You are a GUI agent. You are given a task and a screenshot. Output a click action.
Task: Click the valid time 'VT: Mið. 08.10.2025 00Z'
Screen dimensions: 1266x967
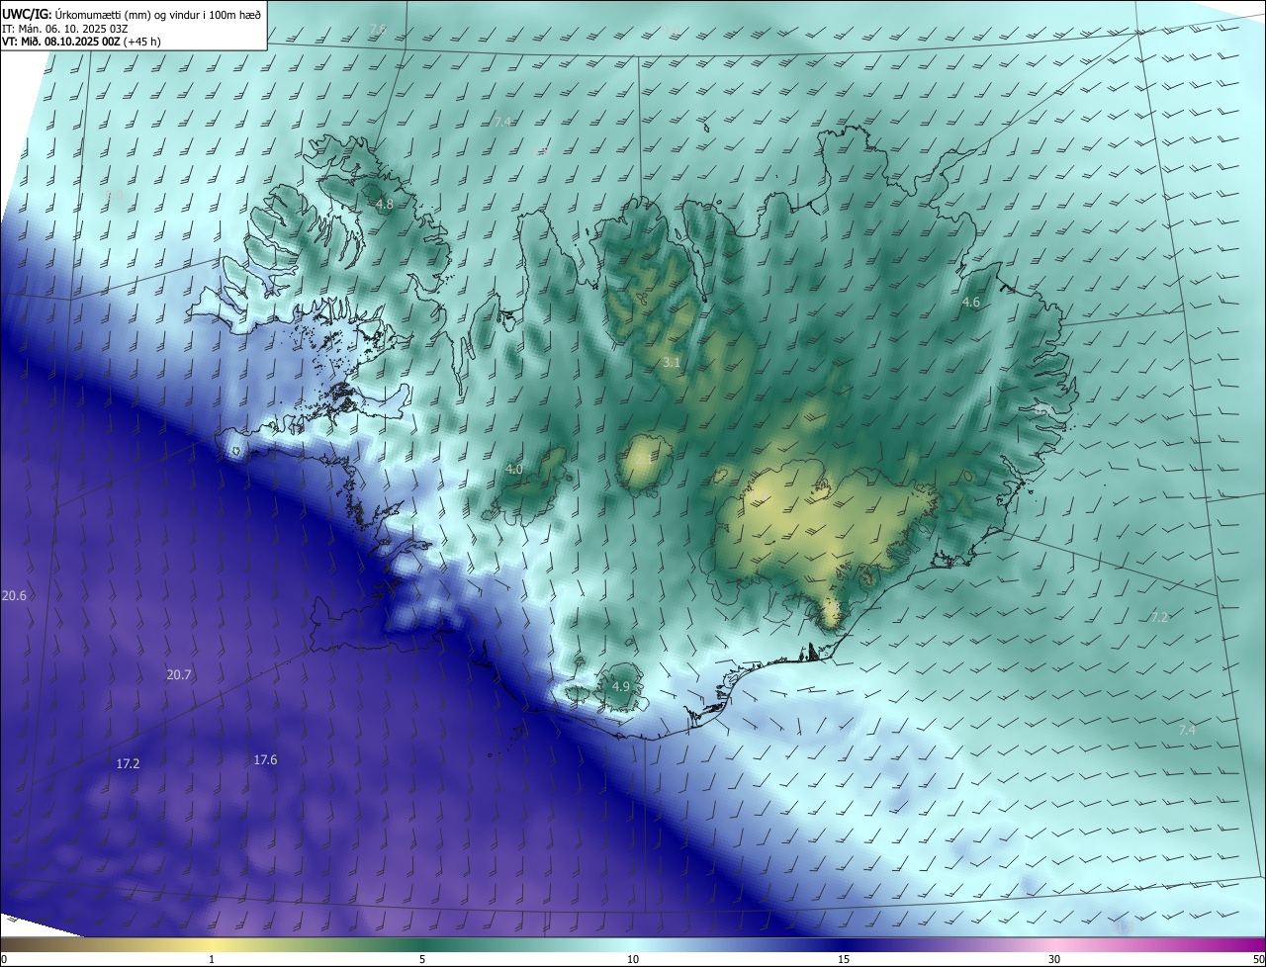coord(61,43)
